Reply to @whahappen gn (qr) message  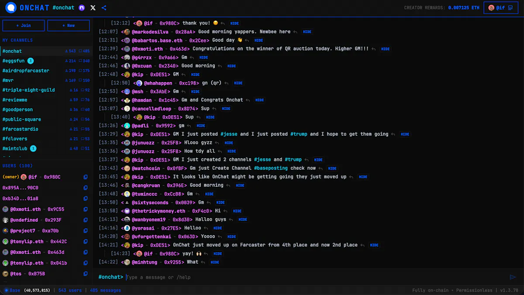point(227,83)
